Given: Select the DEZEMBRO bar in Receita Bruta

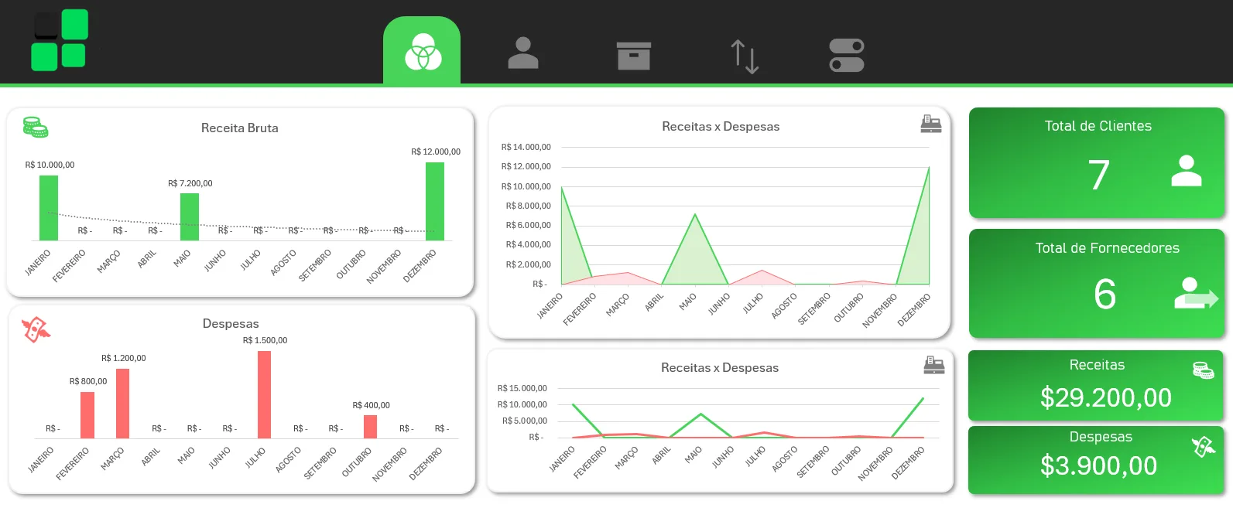Looking at the screenshot, I should [x=434, y=201].
